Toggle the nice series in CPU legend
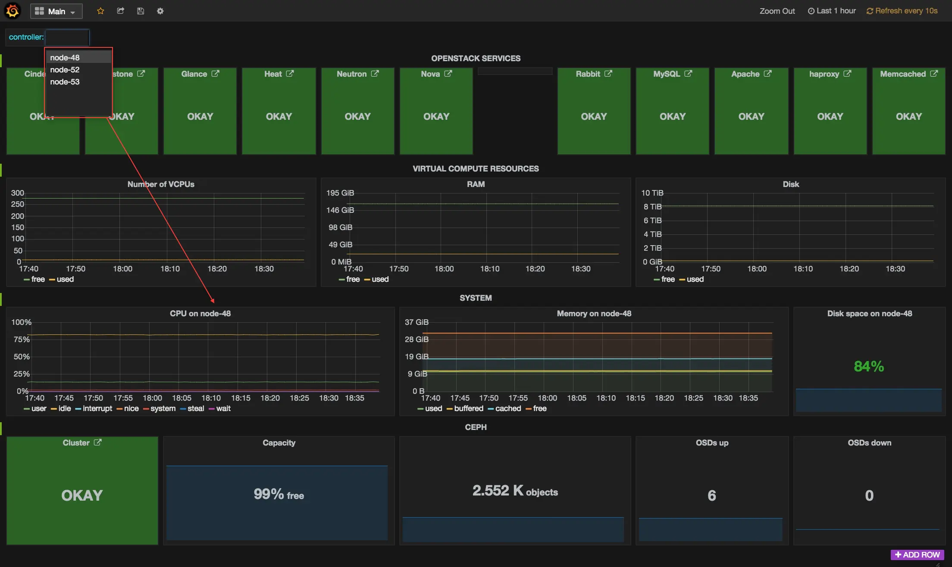The width and height of the screenshot is (952, 567). pos(131,408)
